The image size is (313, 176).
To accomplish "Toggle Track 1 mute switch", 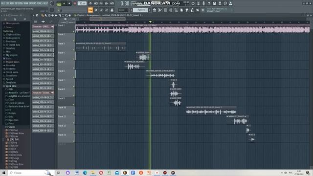I will (73, 31).
